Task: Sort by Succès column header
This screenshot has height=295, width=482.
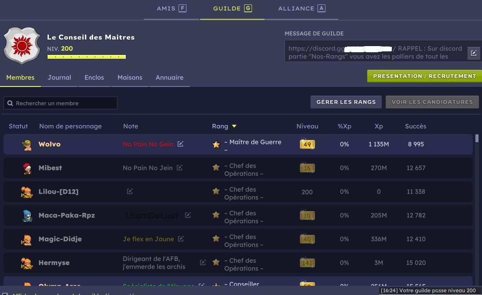Action: pos(416,126)
